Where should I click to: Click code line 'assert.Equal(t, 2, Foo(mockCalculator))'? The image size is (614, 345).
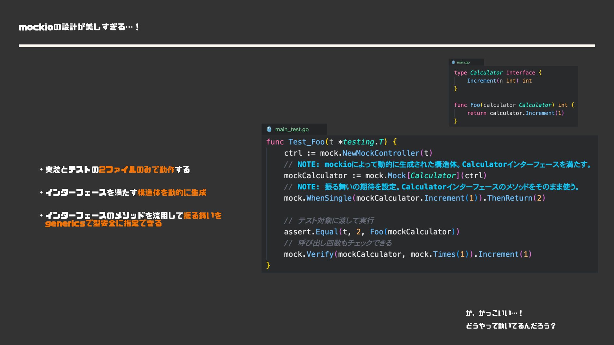372,232
